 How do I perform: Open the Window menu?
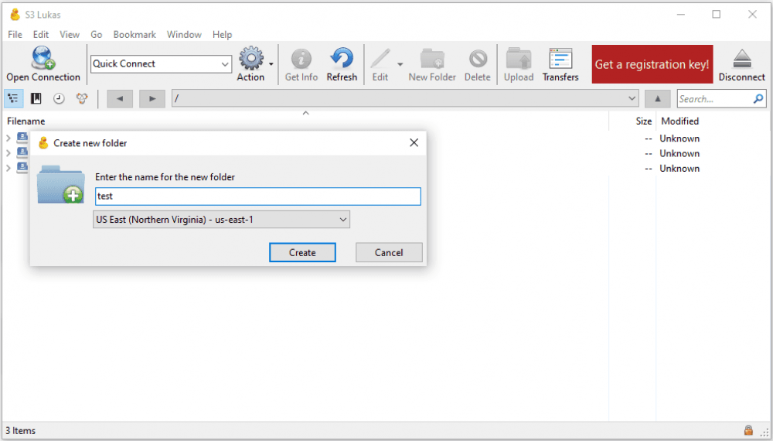tap(184, 35)
